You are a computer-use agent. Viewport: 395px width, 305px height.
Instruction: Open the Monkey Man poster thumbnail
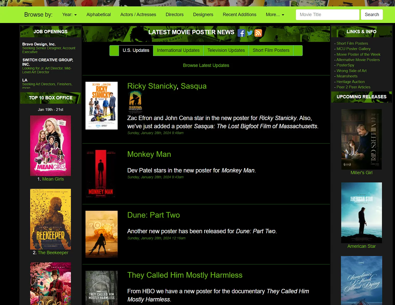[102, 174]
